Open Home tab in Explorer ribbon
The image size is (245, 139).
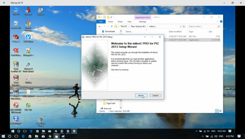coord(110,22)
